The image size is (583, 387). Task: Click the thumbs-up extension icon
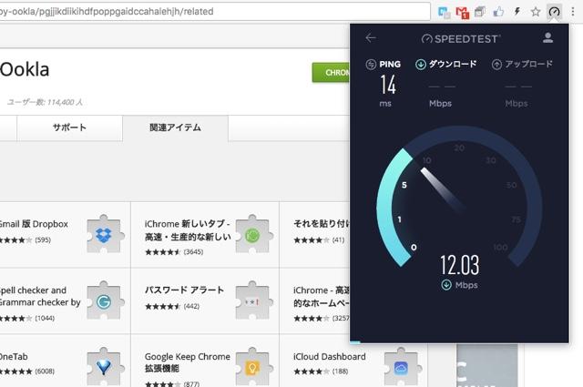498,12
